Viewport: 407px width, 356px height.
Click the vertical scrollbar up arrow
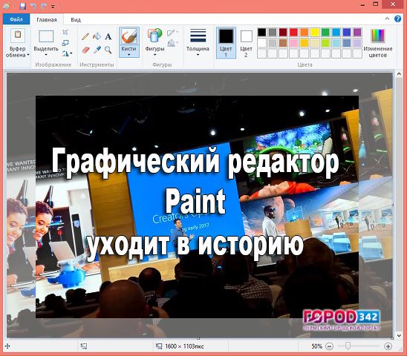pyautogui.click(x=399, y=74)
